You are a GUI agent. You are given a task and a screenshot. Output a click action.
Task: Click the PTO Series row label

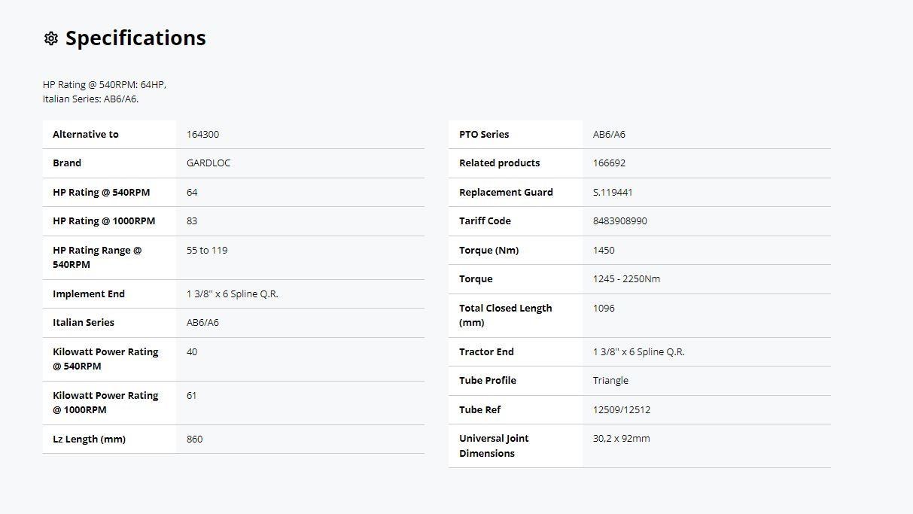[484, 135]
